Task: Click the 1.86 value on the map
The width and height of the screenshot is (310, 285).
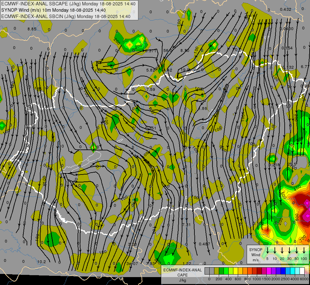Action: (x=203, y=109)
